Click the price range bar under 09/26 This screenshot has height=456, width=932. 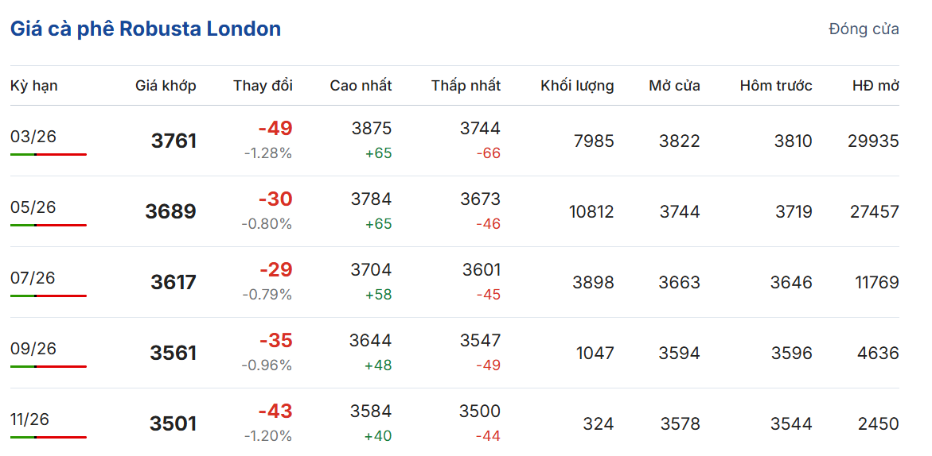tap(49, 366)
